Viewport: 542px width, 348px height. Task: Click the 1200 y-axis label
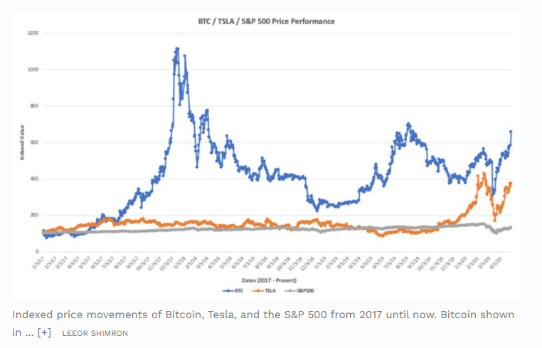(33, 33)
